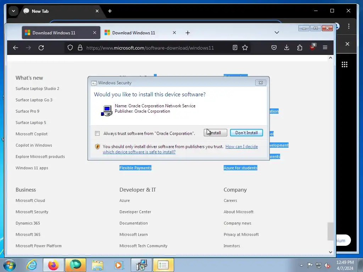Open the tracking protection shield icon

pyautogui.click(x=70, y=48)
